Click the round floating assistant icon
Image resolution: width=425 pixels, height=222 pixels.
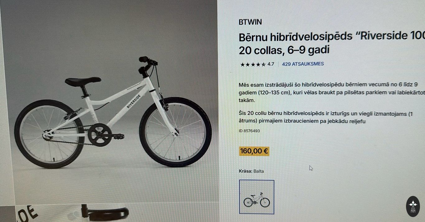413,206
